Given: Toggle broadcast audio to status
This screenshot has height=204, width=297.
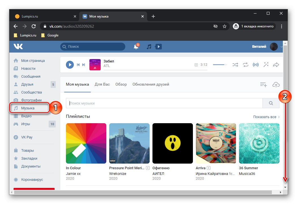Looking at the screenshot, I should (x=256, y=65).
